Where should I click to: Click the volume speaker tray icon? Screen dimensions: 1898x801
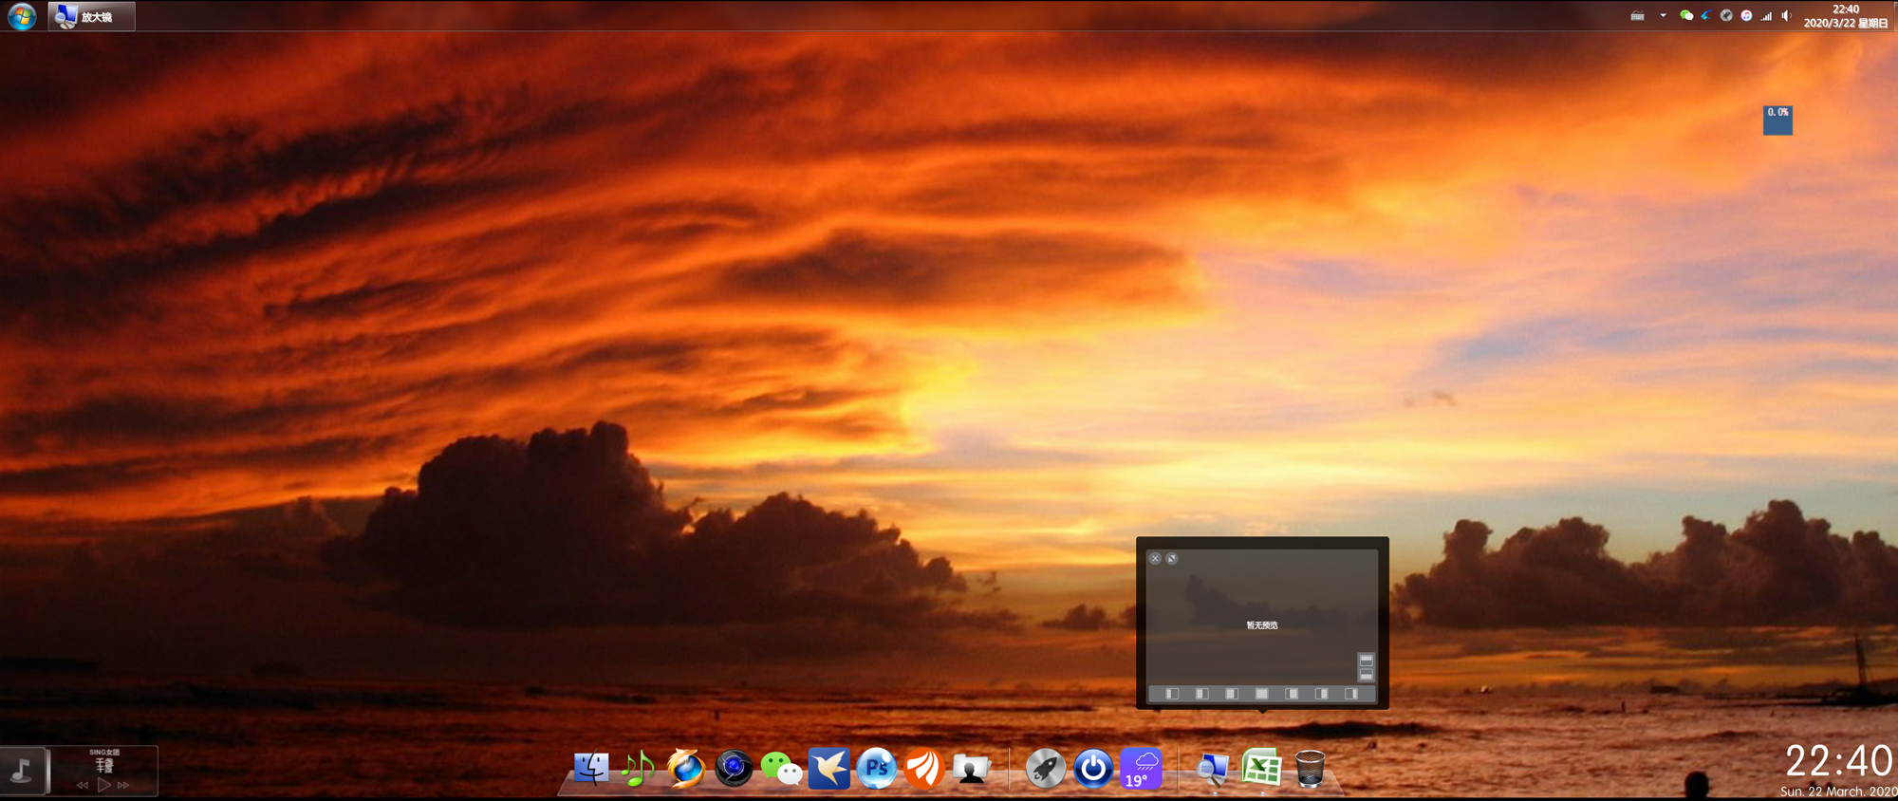(1786, 16)
